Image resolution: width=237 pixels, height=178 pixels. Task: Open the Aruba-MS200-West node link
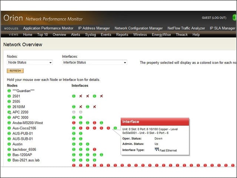pos(28,123)
